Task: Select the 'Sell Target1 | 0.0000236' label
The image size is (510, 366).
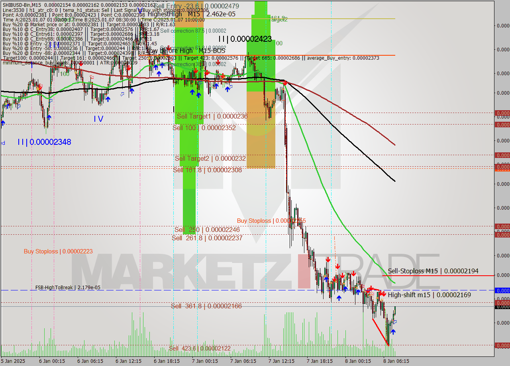Action: [x=212, y=116]
